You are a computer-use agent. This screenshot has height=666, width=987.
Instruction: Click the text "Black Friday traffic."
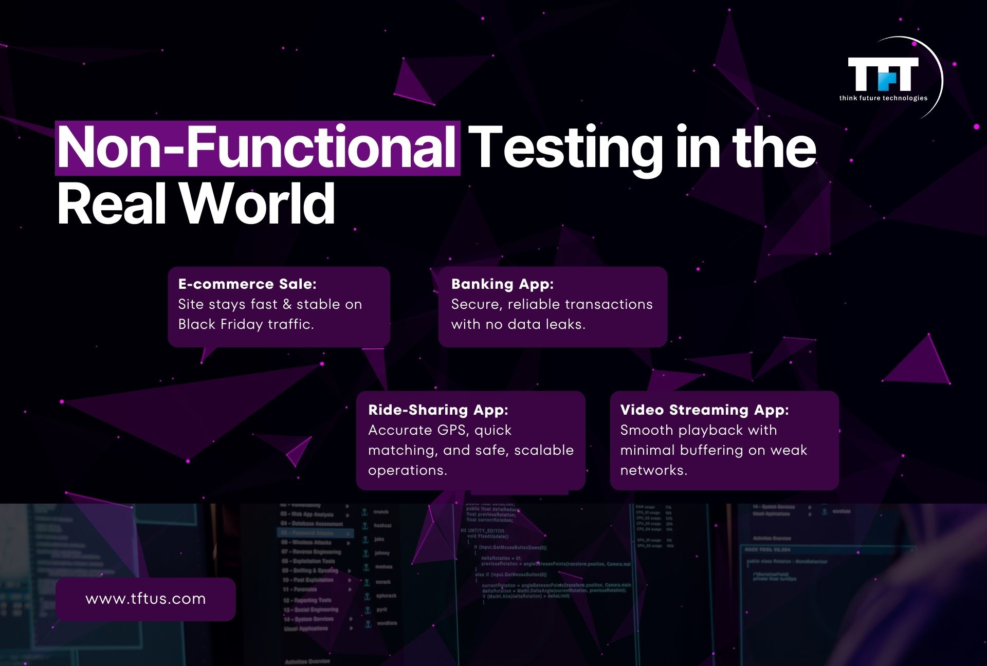click(x=246, y=324)
